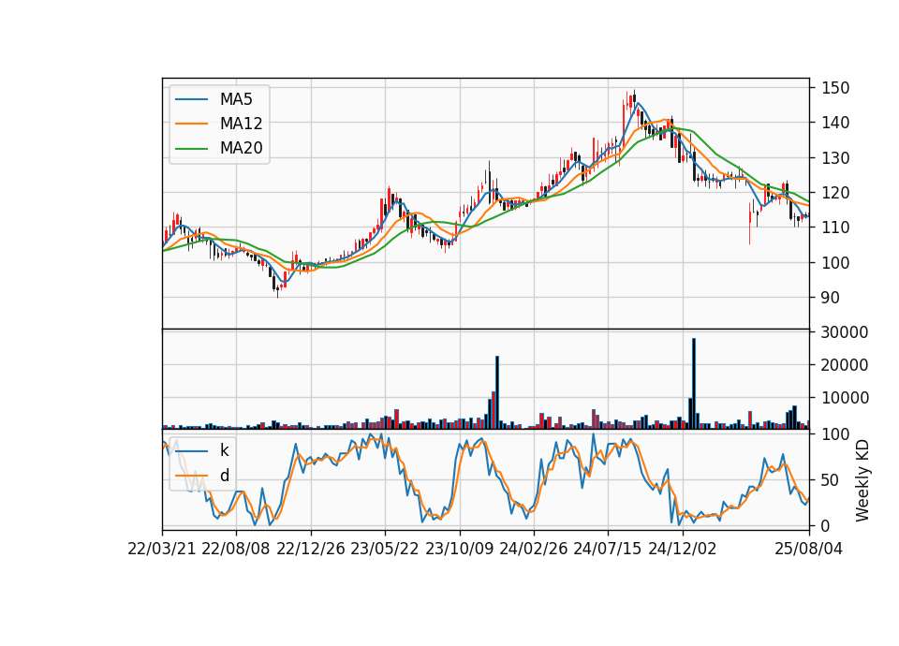The image size is (899, 646).
Task: Click the 22/12/26 date tick label
Action: tap(311, 549)
